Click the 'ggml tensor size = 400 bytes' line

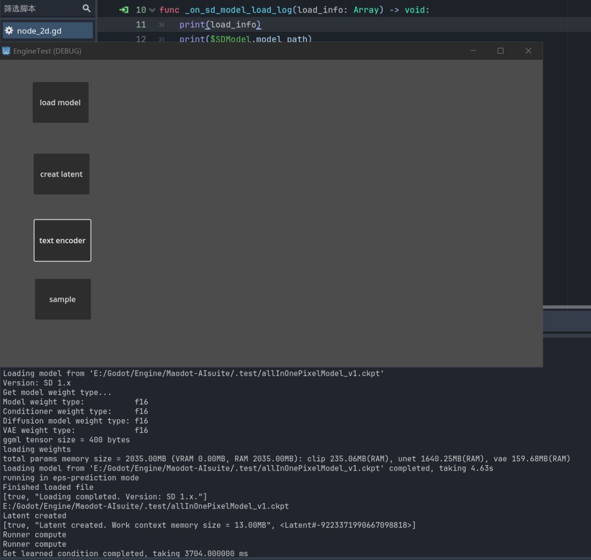66,439
